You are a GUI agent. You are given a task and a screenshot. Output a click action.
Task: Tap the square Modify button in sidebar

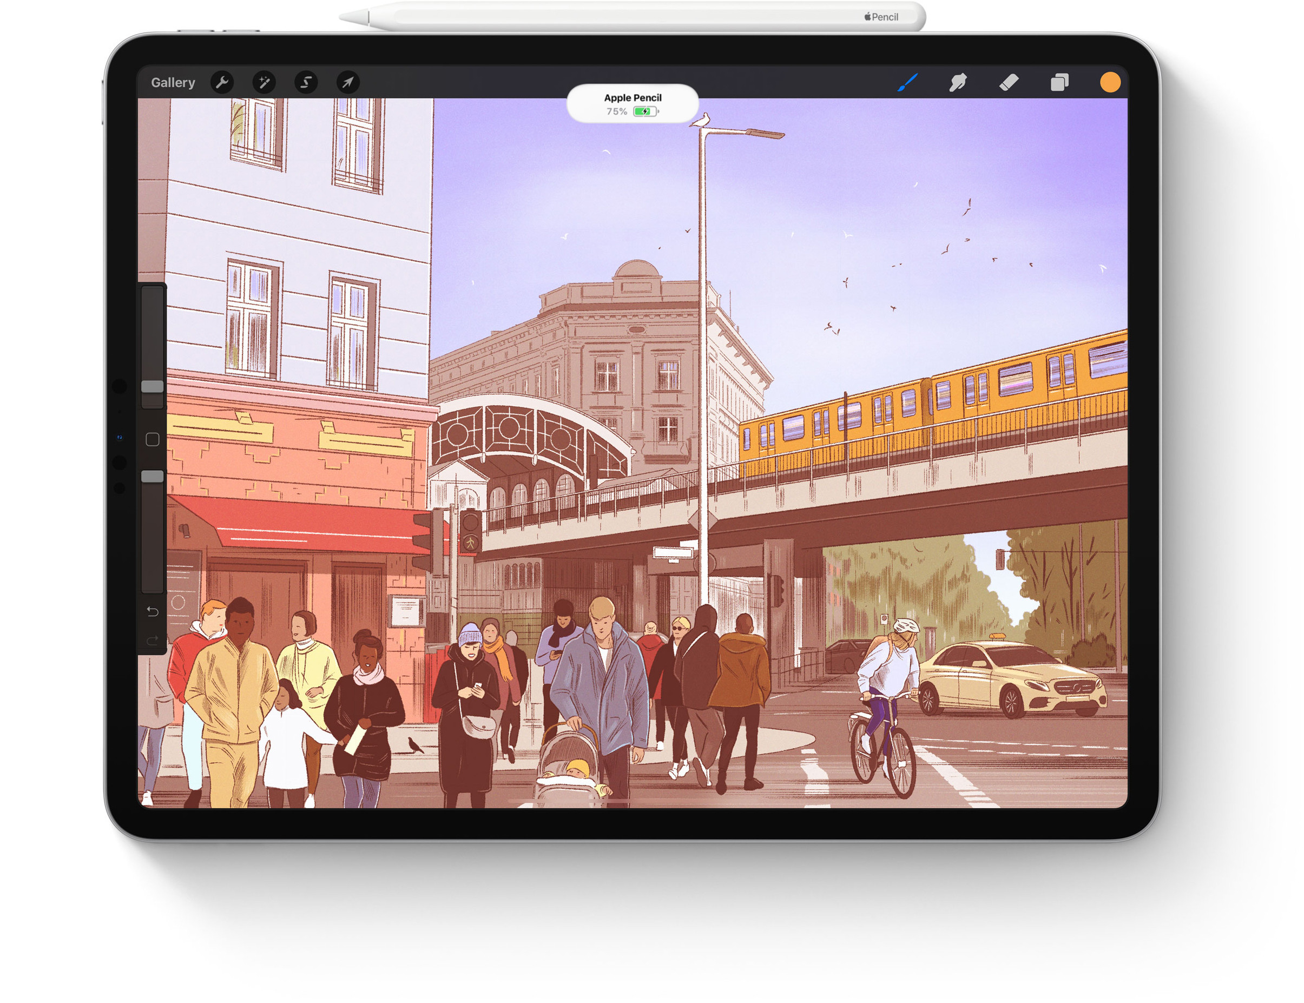point(152,439)
